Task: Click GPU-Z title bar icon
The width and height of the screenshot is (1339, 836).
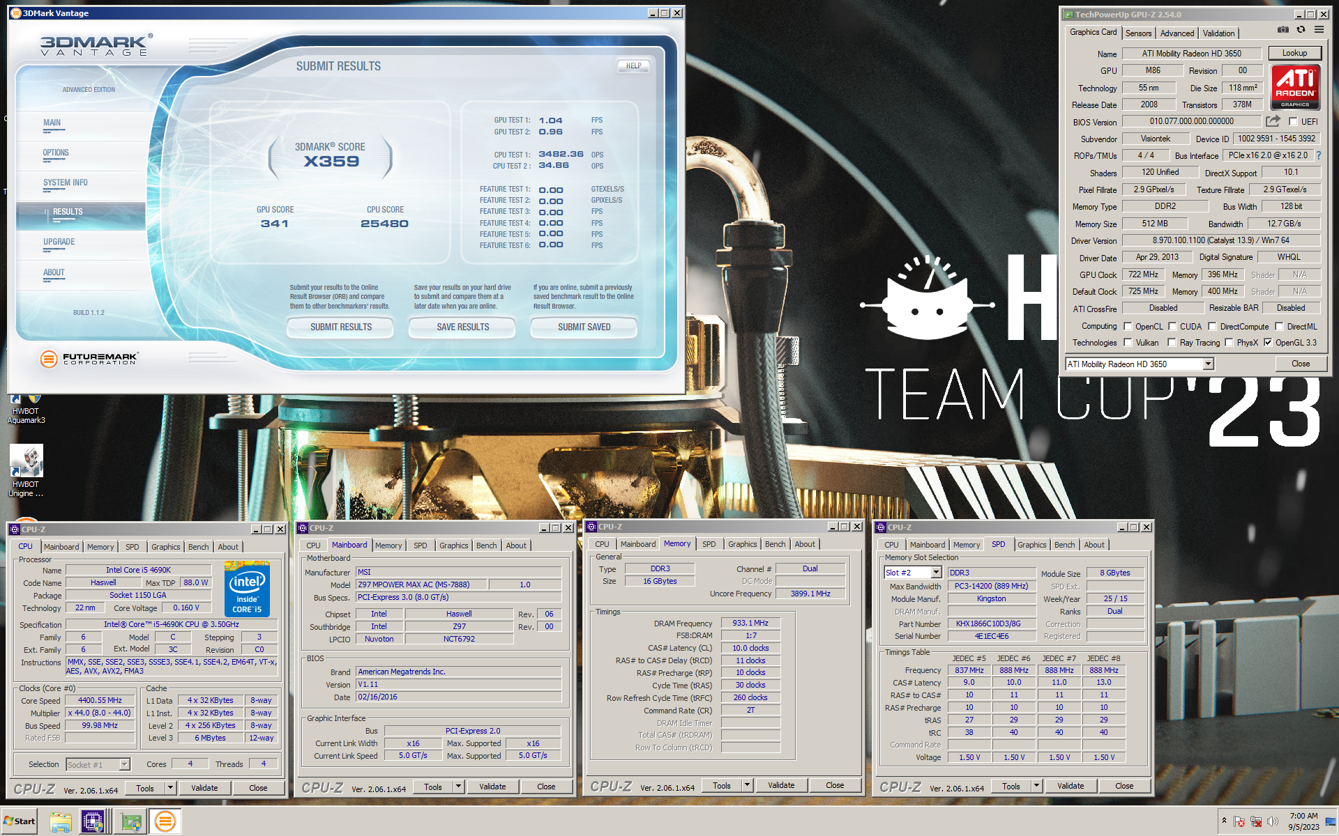Action: click(x=1068, y=15)
